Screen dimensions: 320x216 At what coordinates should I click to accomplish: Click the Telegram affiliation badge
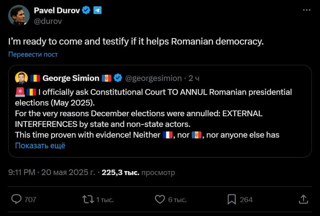97,10
